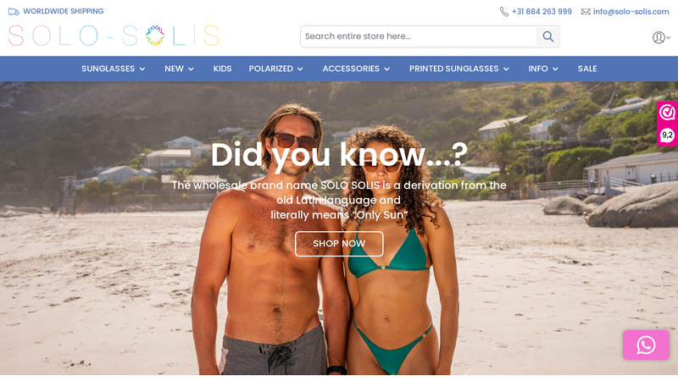Click the SOLO-SOLIS logo
Image resolution: width=678 pixels, height=381 pixels.
(114, 36)
